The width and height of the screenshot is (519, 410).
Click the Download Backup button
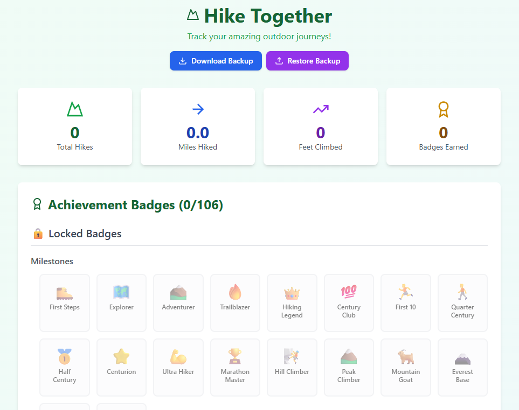point(216,61)
